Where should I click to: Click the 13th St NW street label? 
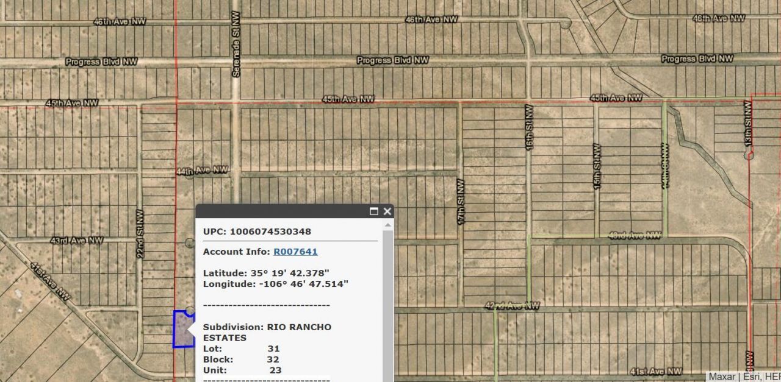click(748, 124)
